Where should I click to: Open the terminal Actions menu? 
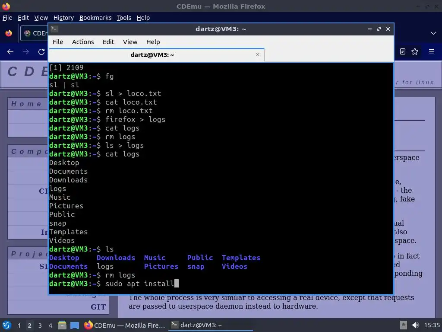[83, 42]
